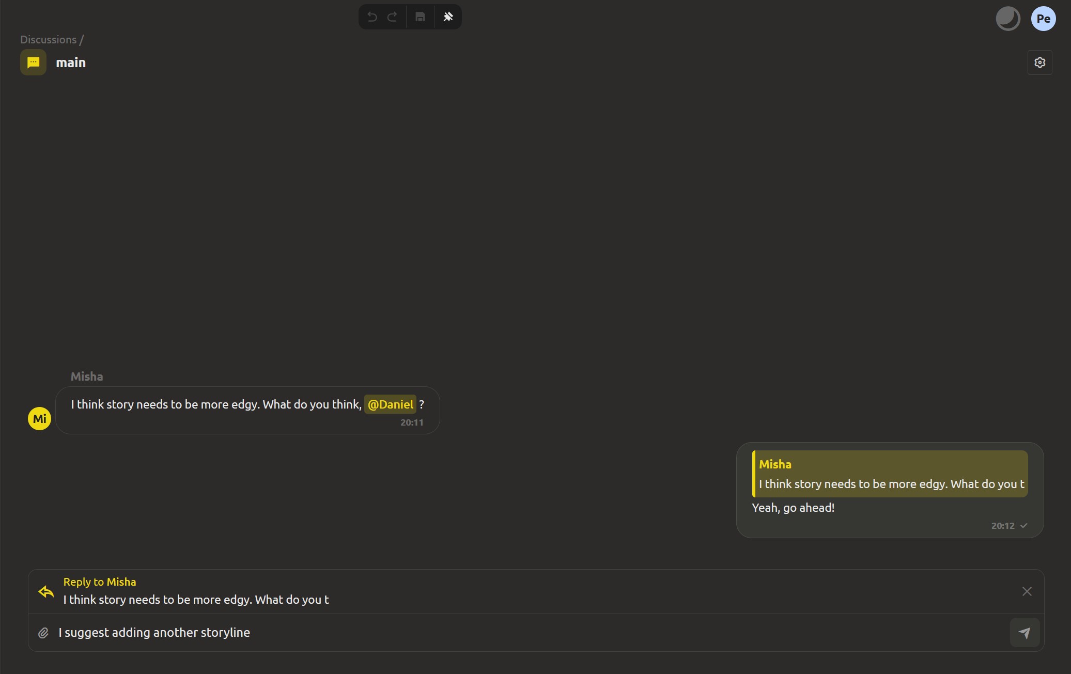The image size is (1071, 674).
Task: Click the save disk icon
Action: (x=420, y=17)
